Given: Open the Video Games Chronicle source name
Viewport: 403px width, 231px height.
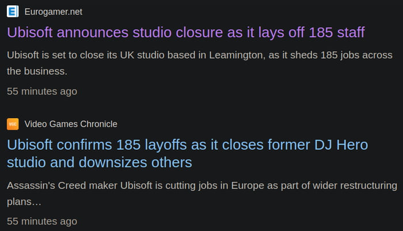Looking at the screenshot, I should pyautogui.click(x=71, y=124).
